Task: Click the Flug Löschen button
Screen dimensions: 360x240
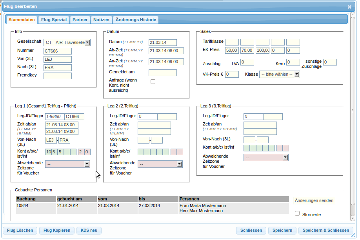Action: click(x=20, y=230)
